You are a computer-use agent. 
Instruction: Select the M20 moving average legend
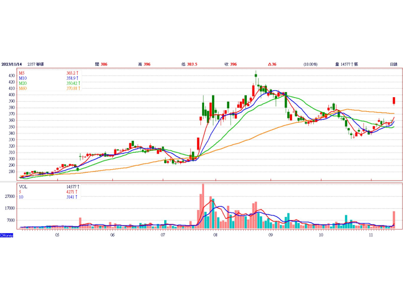click(x=23, y=83)
